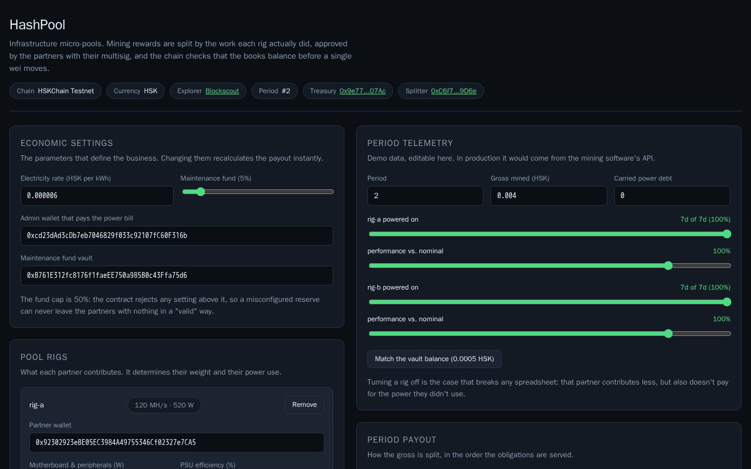Focus the Admin wallet address field
The height and width of the screenshot is (469, 751).
coord(177,236)
